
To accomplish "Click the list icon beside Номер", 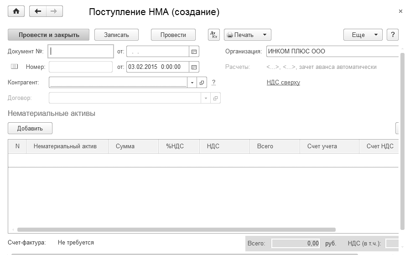I will [x=15, y=67].
